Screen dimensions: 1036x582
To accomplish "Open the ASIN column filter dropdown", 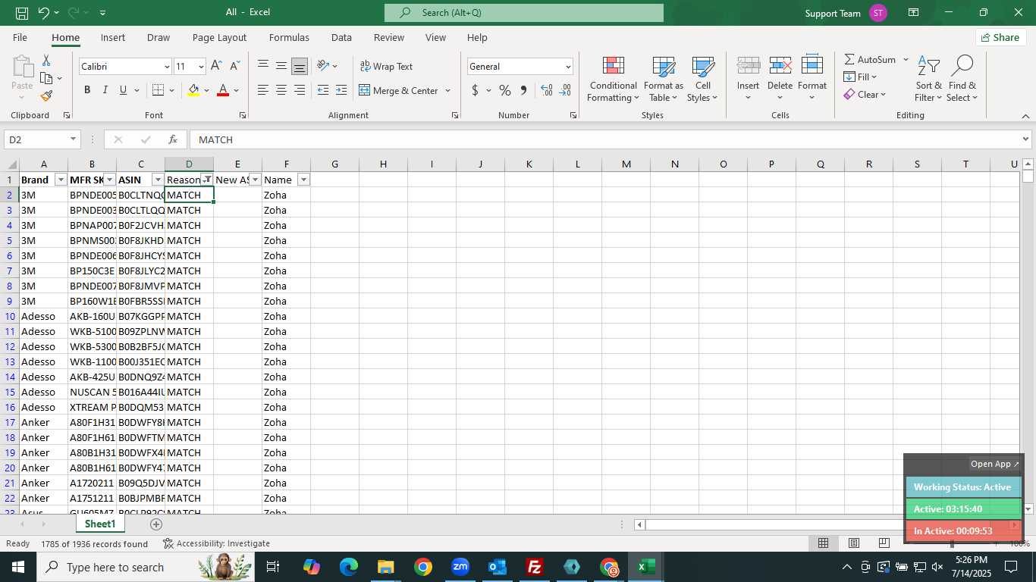I will click(158, 180).
